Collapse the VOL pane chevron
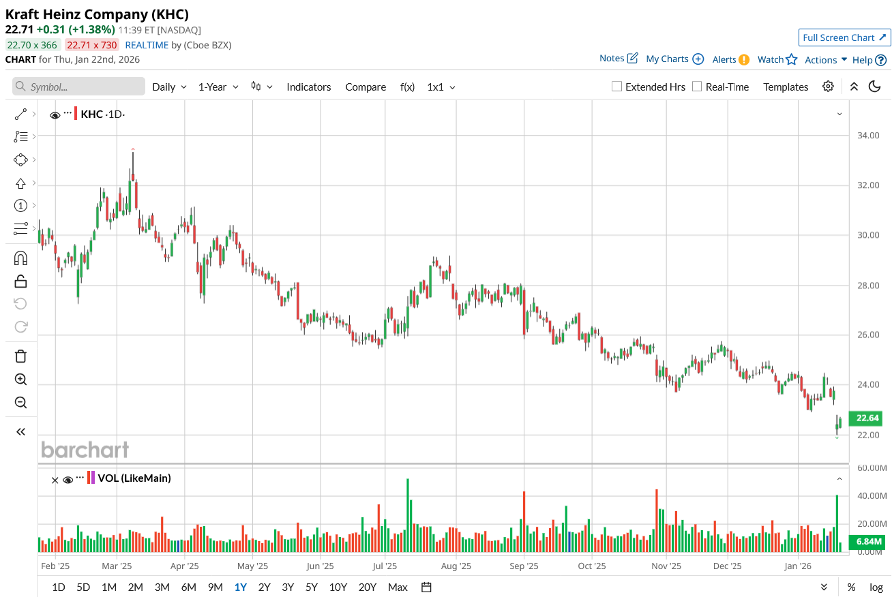The width and height of the screenshot is (892, 597). pos(839,478)
